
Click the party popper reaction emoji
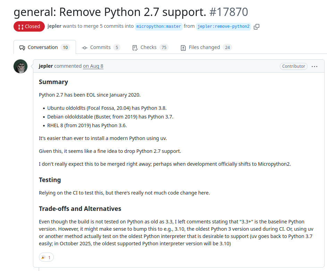[x=43, y=257]
